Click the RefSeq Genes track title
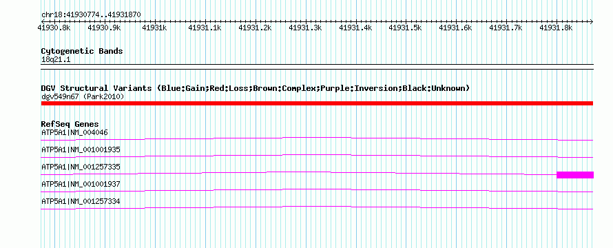Viewport: 613px width, 248px height. pyautogui.click(x=70, y=125)
